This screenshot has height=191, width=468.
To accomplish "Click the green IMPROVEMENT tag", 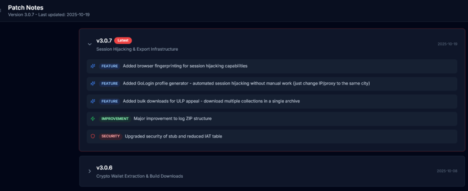I will click(x=115, y=119).
